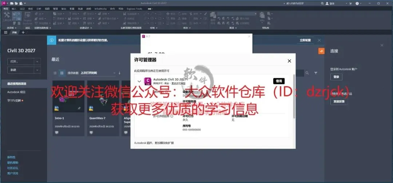
Task: Click Open in the quick access toolbar
Action: pyautogui.click(x=16, y=3)
